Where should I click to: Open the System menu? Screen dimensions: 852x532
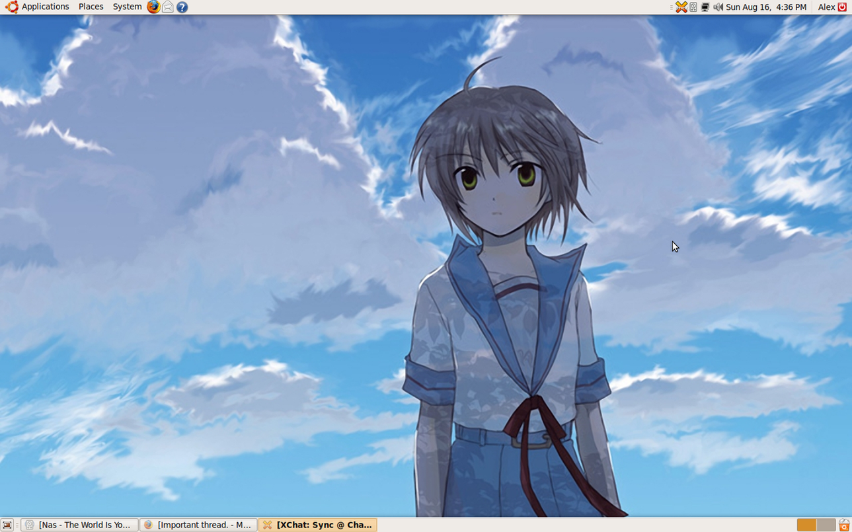tap(127, 7)
